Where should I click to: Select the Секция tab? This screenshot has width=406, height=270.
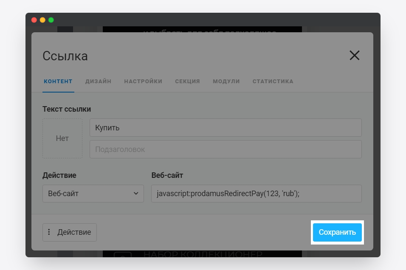[x=187, y=82]
